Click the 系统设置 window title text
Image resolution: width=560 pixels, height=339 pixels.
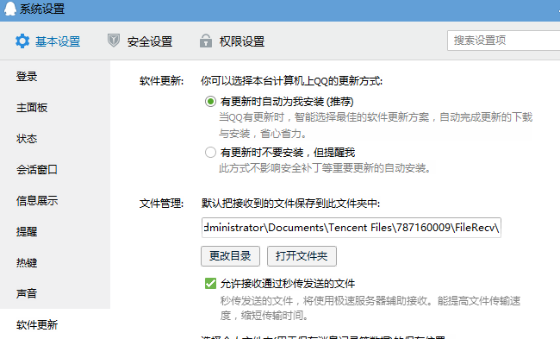[x=42, y=9]
